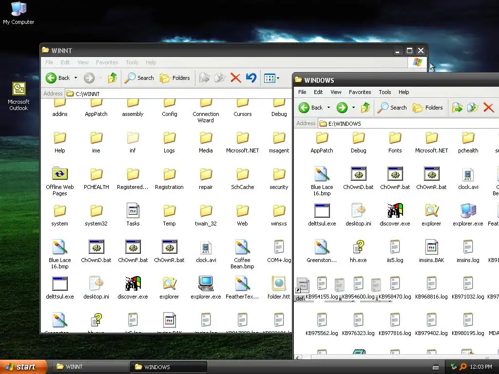Select delttsul.exe in WINNT window
The image size is (499, 374).
(60, 287)
